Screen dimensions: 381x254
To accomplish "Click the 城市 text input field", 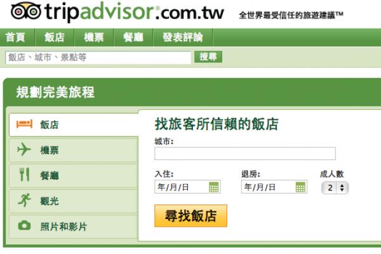I will click(245, 154).
